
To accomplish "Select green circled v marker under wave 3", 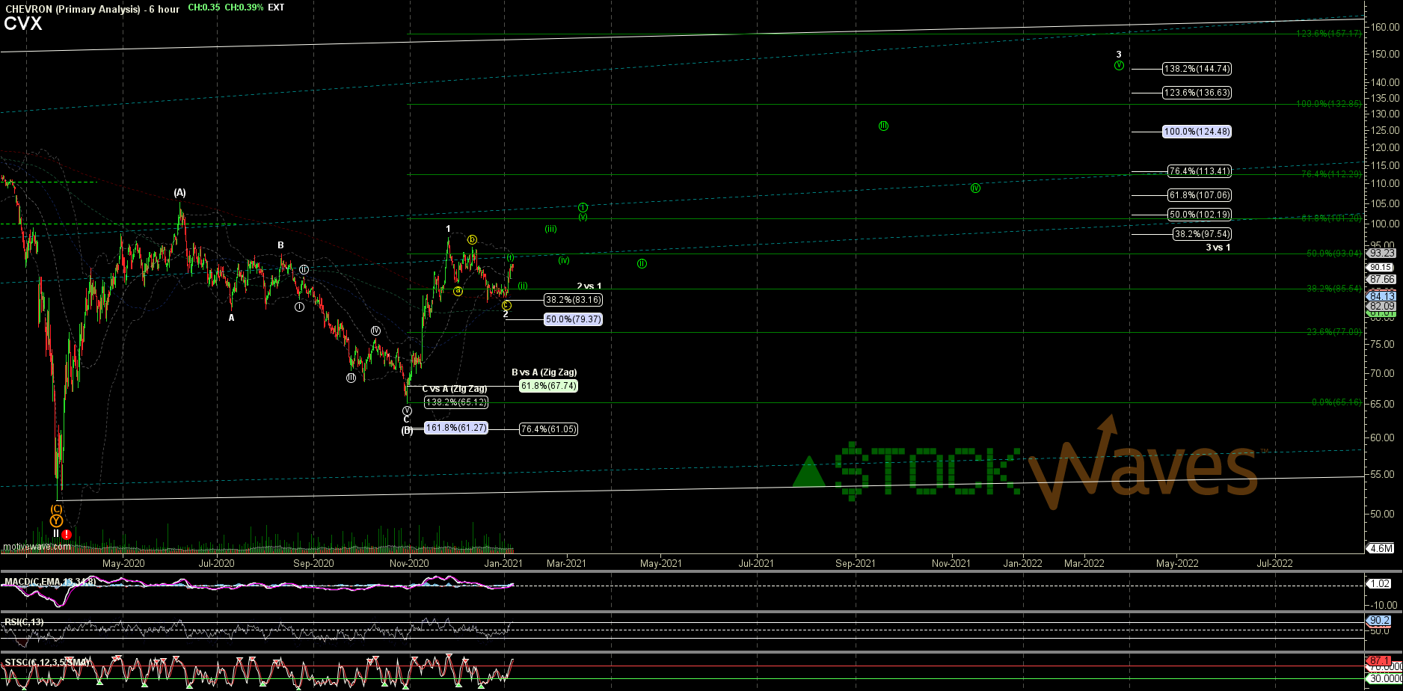I will click(x=1119, y=66).
